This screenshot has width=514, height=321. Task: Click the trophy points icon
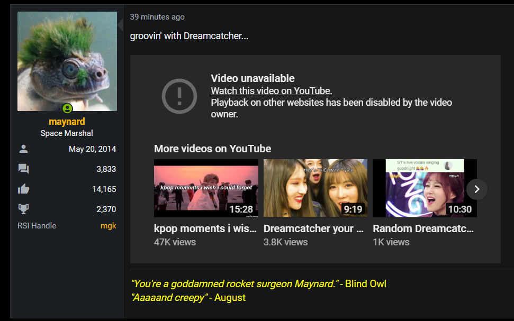coord(23,209)
